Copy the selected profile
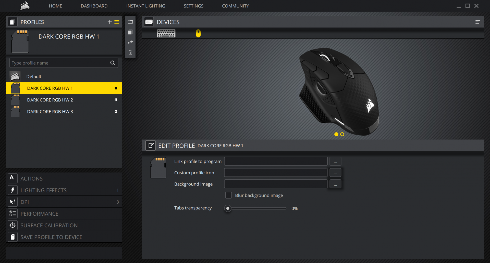This screenshot has width=490, height=263. point(130,32)
